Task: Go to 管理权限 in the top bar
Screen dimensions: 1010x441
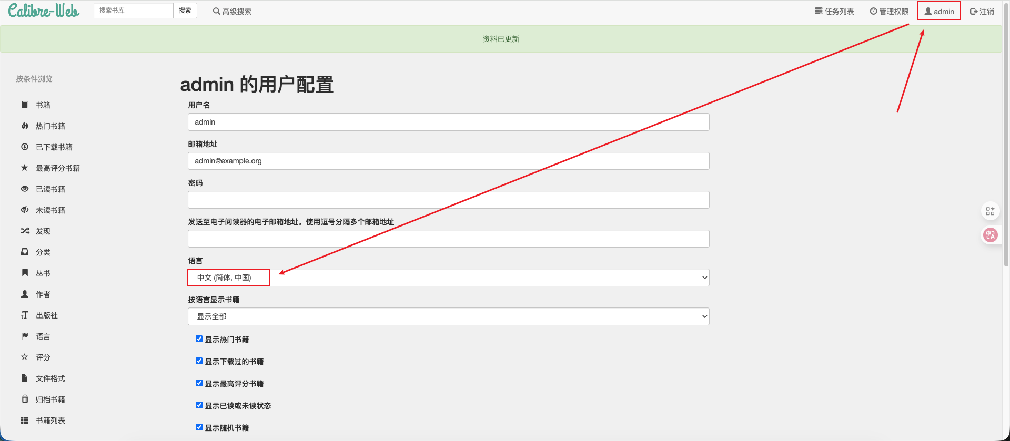Action: click(889, 12)
